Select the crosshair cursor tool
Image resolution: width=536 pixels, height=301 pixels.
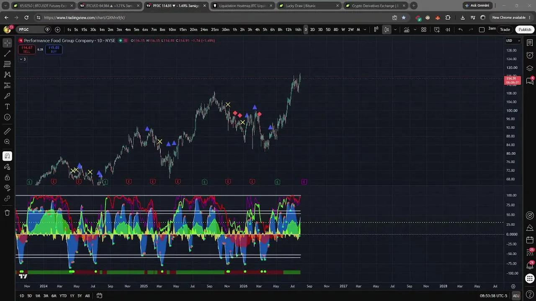pos(7,43)
